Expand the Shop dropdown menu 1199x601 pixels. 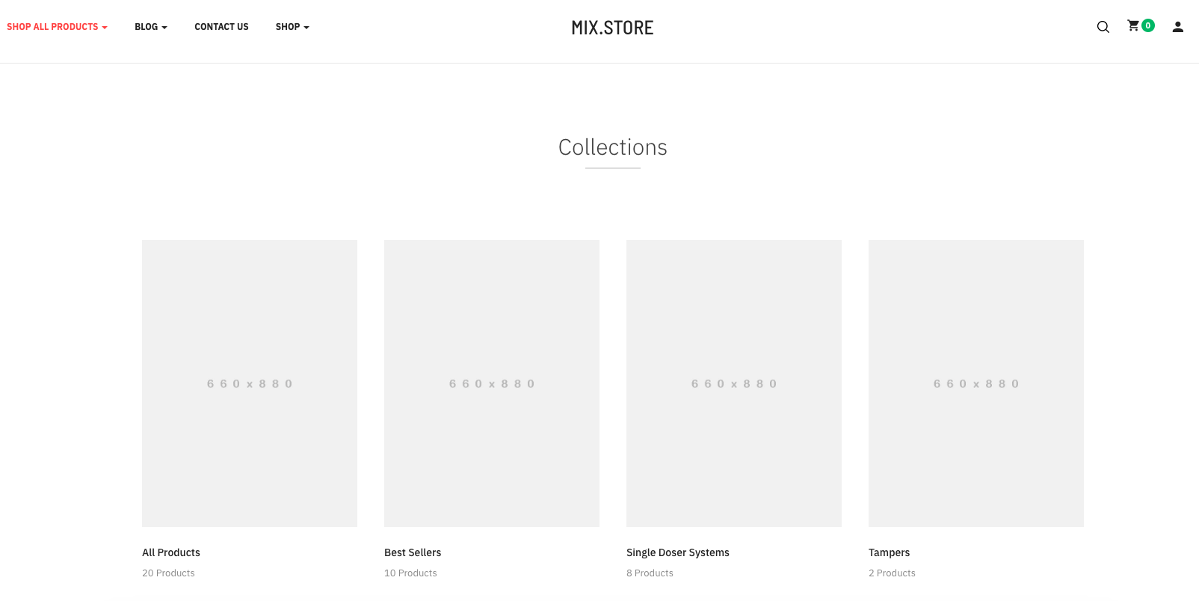[292, 27]
